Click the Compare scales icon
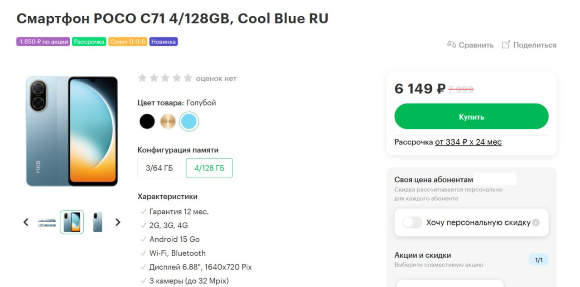580x287 pixels. click(x=451, y=45)
